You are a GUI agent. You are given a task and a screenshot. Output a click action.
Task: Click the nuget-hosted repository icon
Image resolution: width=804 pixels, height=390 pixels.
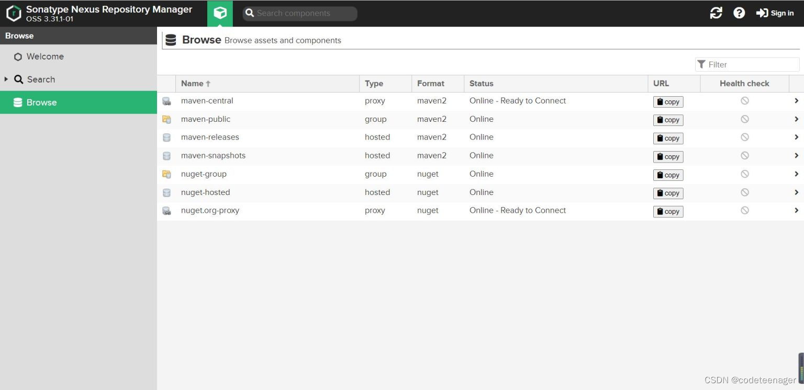[x=166, y=193]
